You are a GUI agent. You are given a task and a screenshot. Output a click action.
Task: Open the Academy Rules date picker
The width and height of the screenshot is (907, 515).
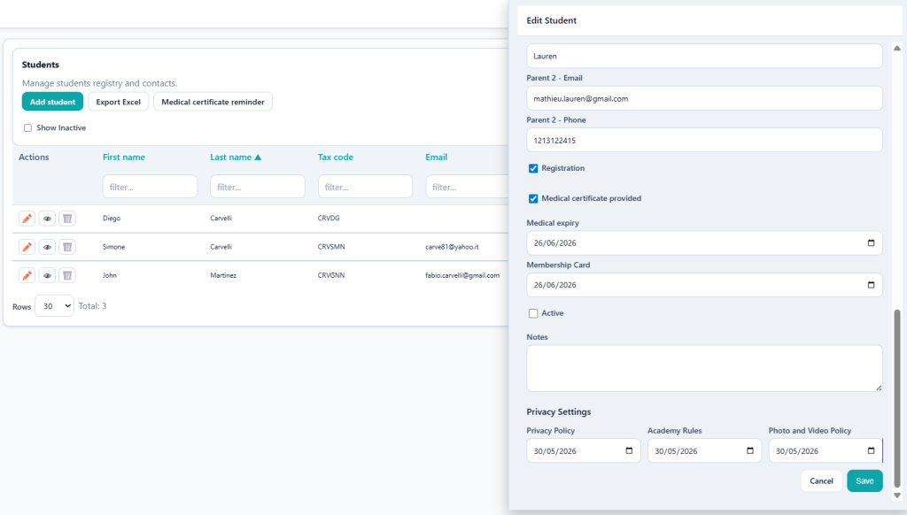click(x=750, y=450)
